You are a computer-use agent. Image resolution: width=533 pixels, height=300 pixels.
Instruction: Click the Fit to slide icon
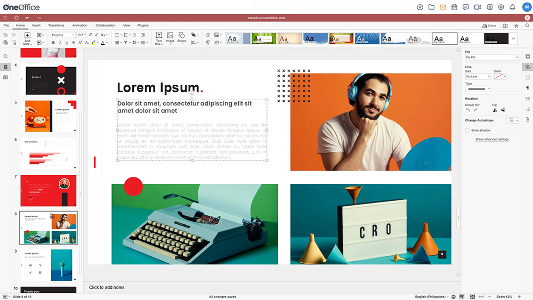point(472,296)
